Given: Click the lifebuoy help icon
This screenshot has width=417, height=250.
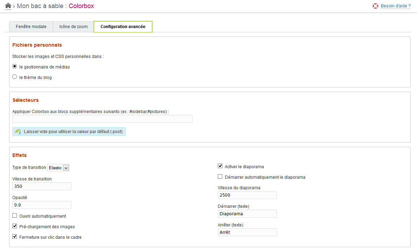Looking at the screenshot, I should pyautogui.click(x=375, y=6).
